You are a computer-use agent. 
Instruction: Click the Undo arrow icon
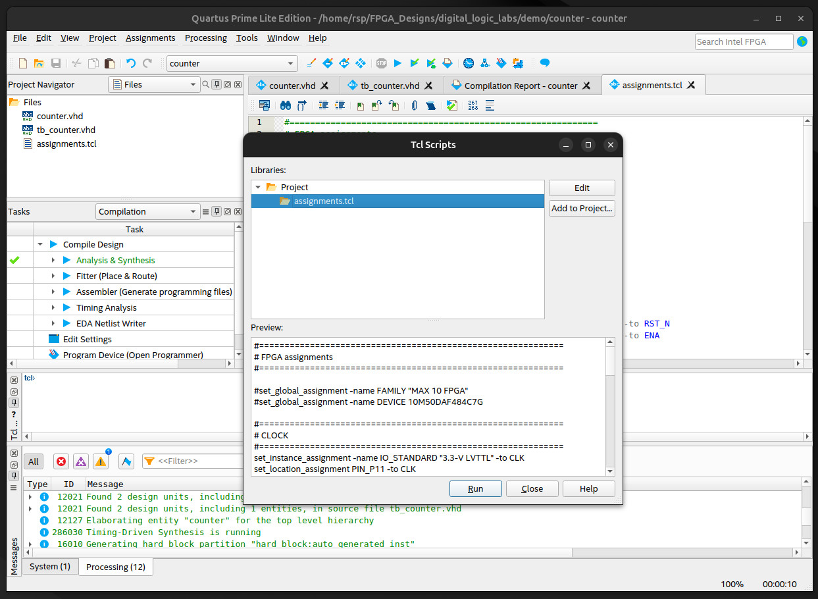point(131,63)
